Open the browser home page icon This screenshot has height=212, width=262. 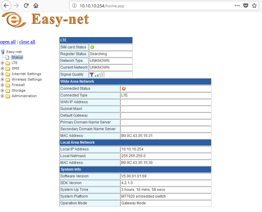36,6
